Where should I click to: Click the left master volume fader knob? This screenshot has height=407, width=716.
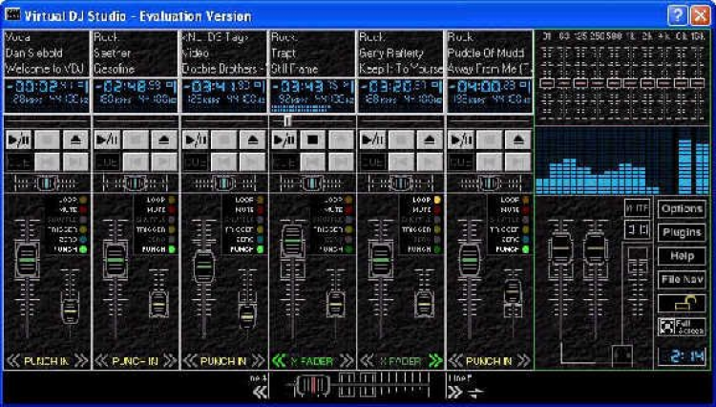click(x=560, y=249)
